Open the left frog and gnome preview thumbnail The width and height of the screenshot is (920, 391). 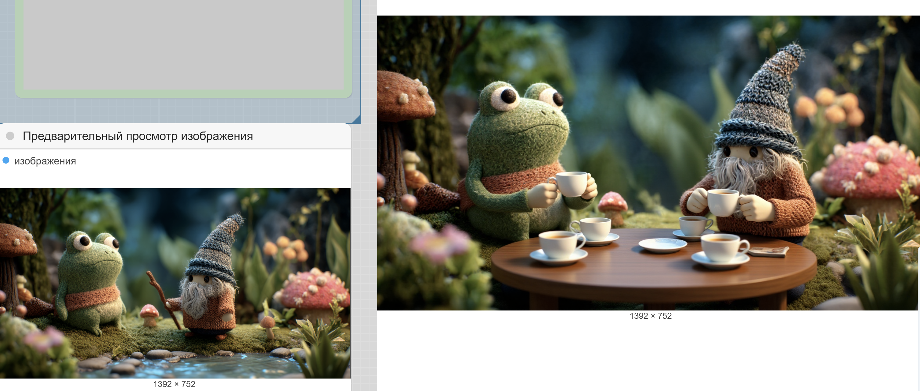tap(175, 283)
